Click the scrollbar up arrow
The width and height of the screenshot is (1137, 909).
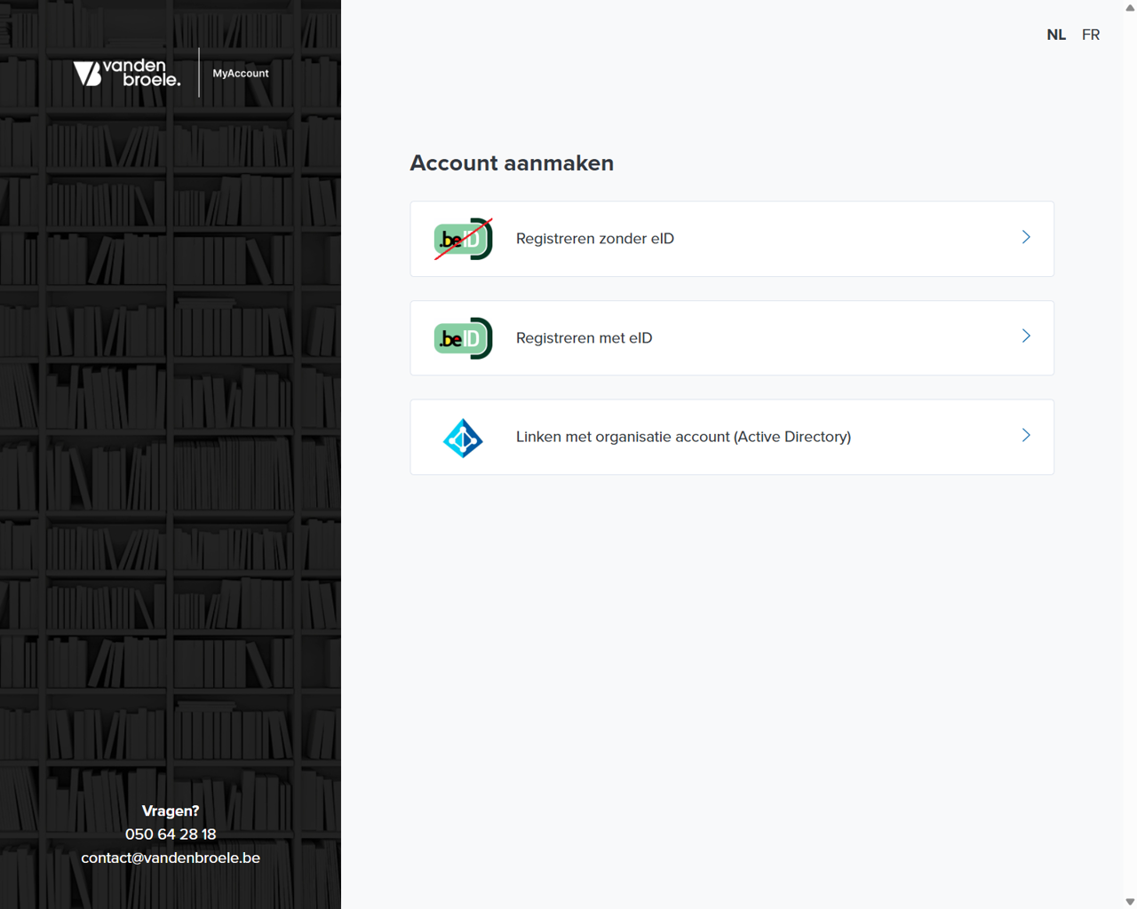point(1130,7)
